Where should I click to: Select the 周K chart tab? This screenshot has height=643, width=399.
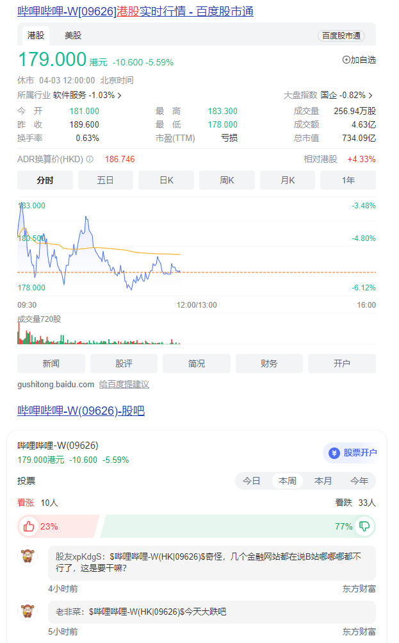227,180
